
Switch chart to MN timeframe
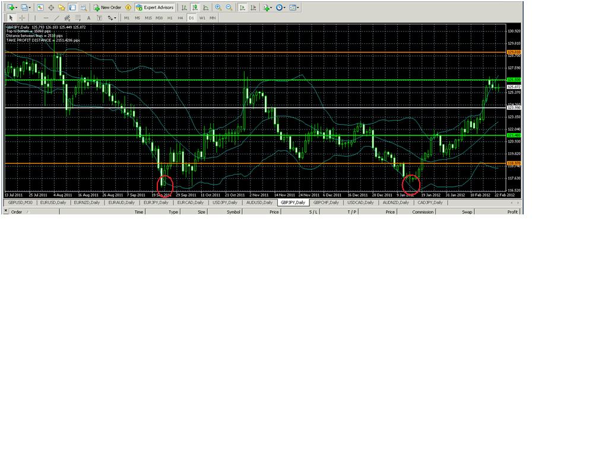click(213, 18)
